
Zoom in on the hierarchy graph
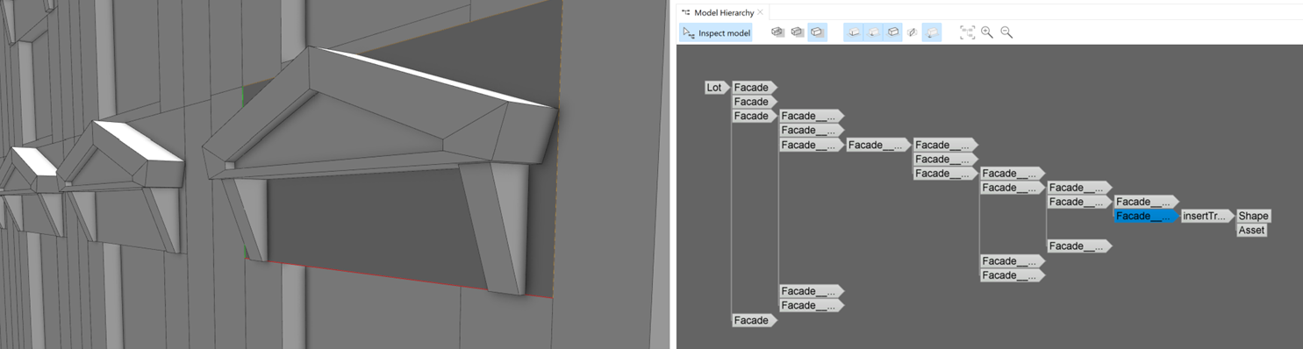tap(987, 32)
